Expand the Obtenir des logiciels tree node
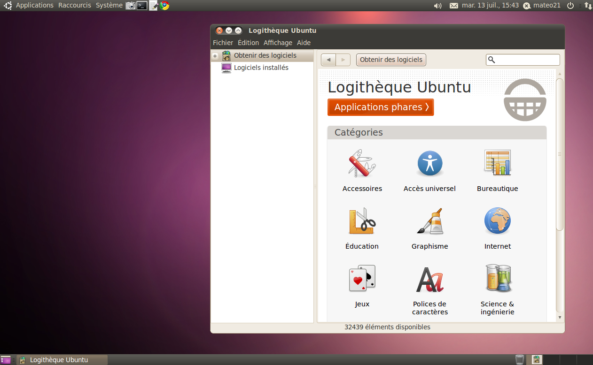593x365 pixels. pos(215,56)
